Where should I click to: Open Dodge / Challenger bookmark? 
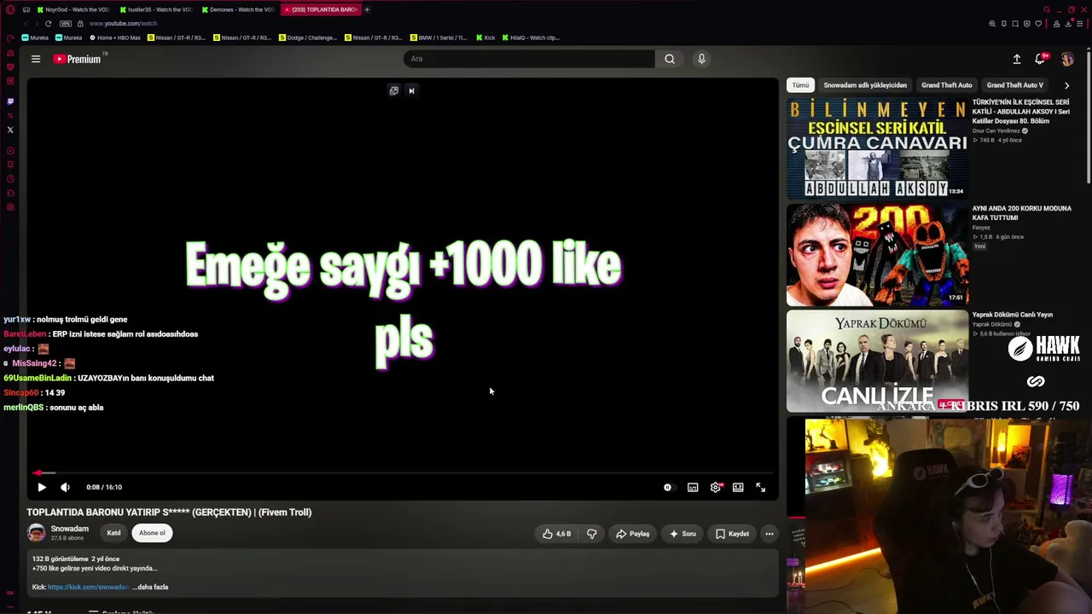pos(309,38)
